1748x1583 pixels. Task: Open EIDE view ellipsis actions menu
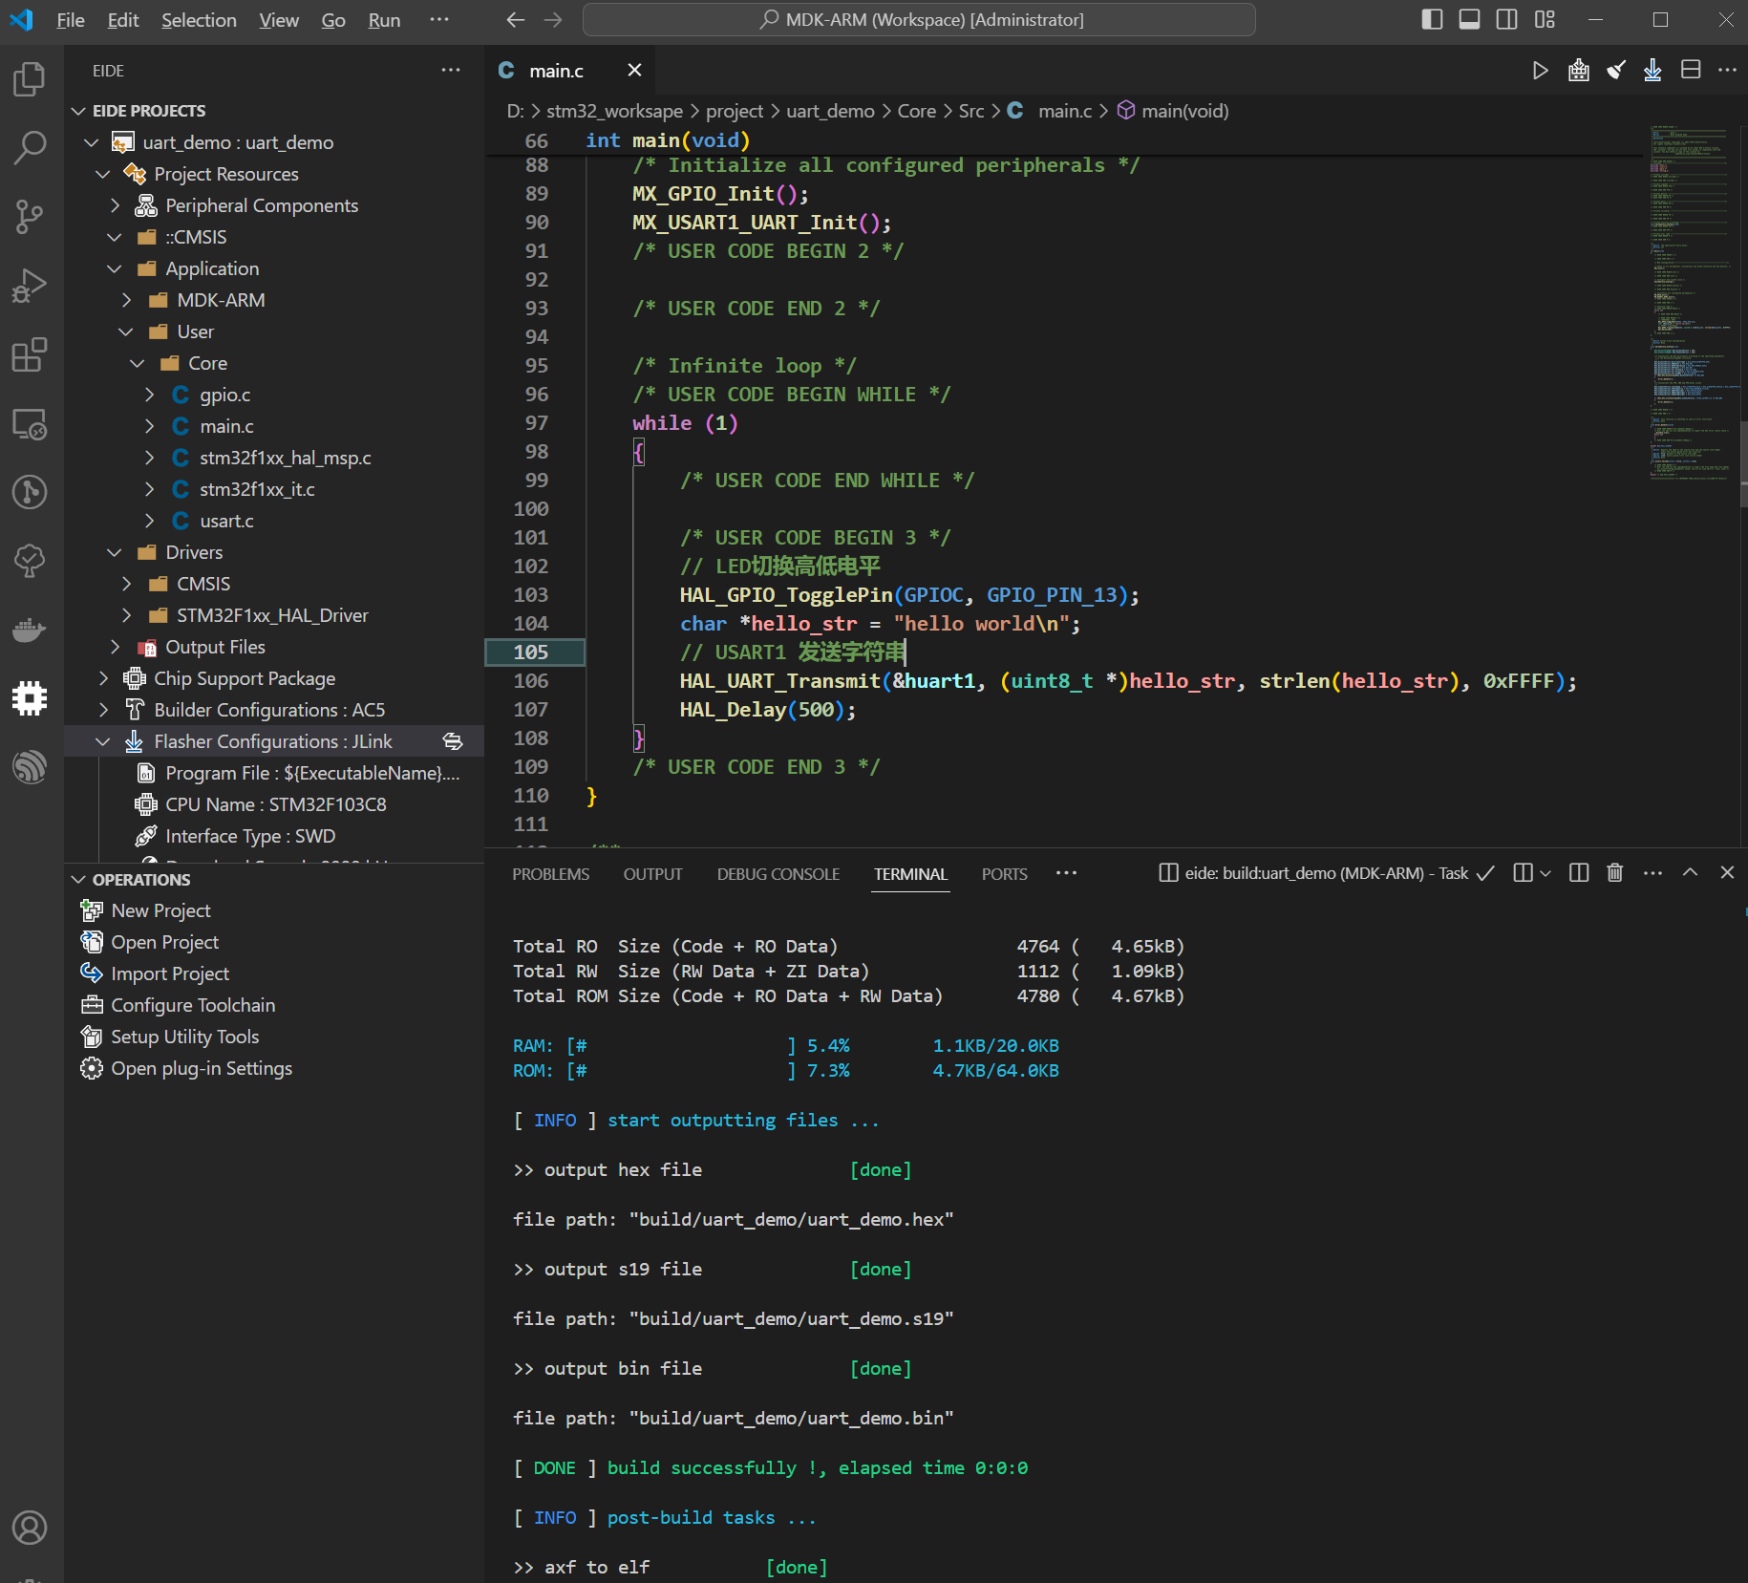pos(451,70)
